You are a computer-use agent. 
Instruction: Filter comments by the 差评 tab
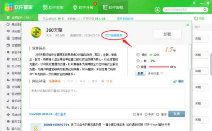95,81
